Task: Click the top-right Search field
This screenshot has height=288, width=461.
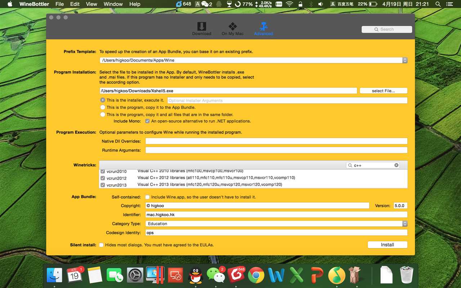Action: tap(387, 30)
